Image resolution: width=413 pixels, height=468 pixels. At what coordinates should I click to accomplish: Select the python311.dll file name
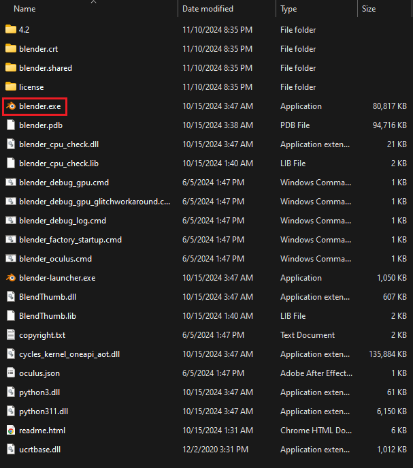[44, 411]
